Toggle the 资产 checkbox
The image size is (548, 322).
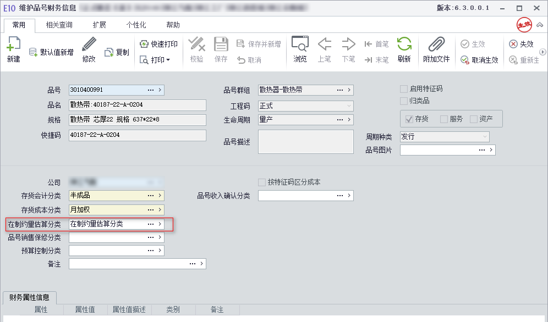pyautogui.click(x=474, y=119)
